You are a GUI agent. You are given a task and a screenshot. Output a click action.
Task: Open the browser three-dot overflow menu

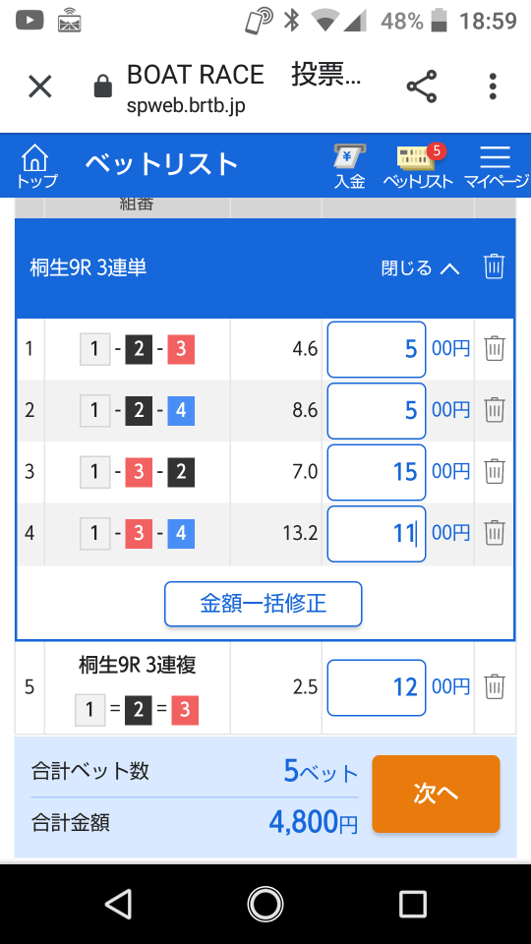pos(493,87)
